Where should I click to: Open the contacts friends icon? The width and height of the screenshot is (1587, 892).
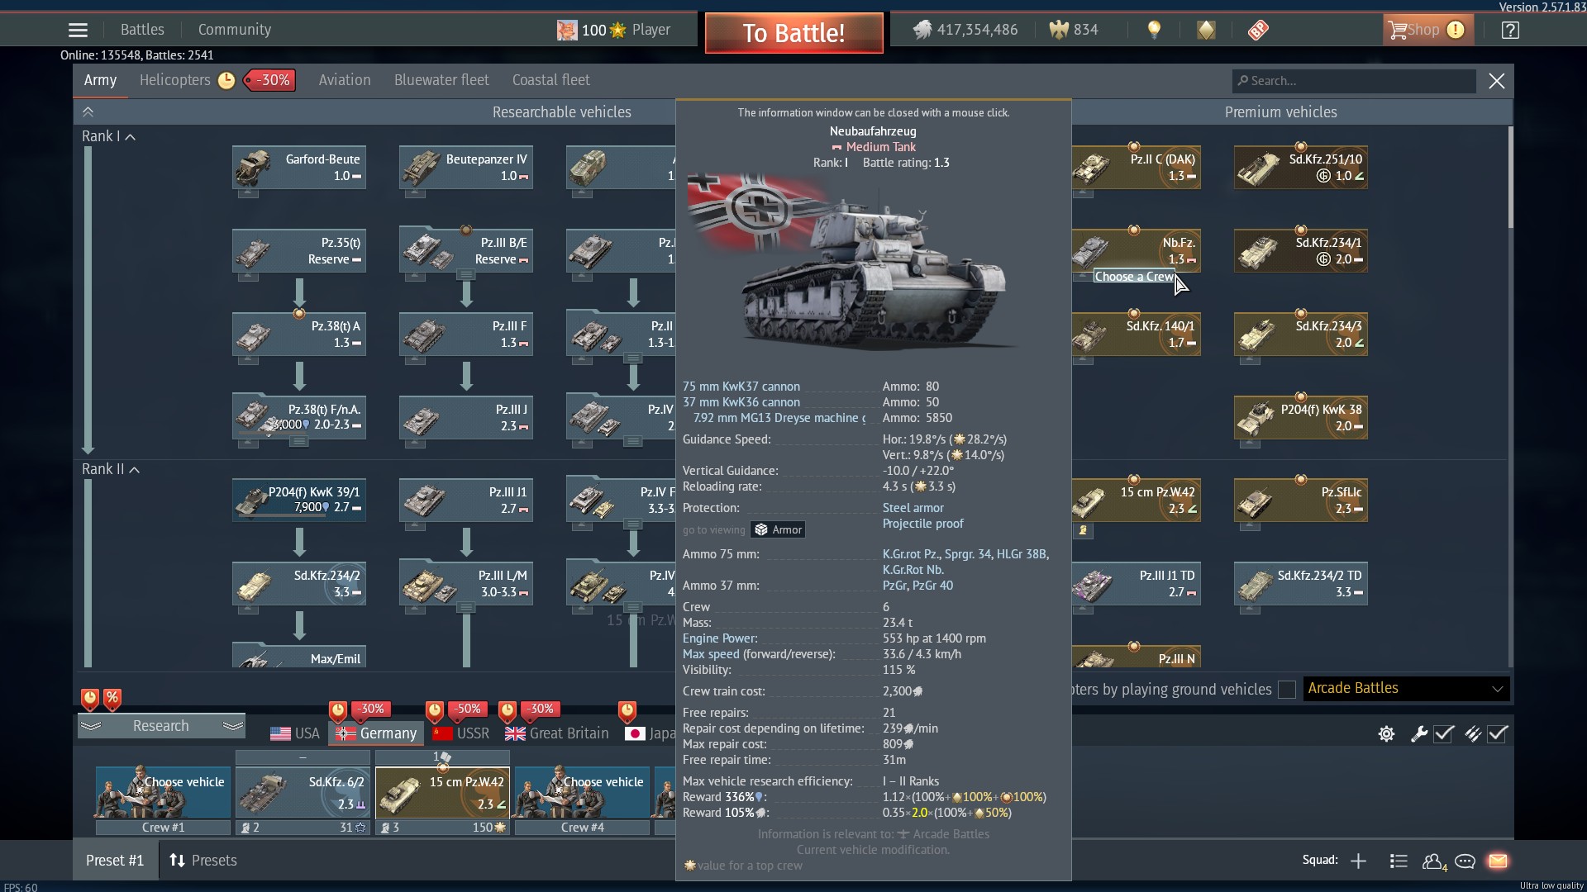pyautogui.click(x=1433, y=861)
